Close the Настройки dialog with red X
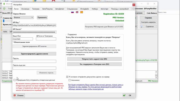This screenshot has height=101, width=180. click(134, 5)
